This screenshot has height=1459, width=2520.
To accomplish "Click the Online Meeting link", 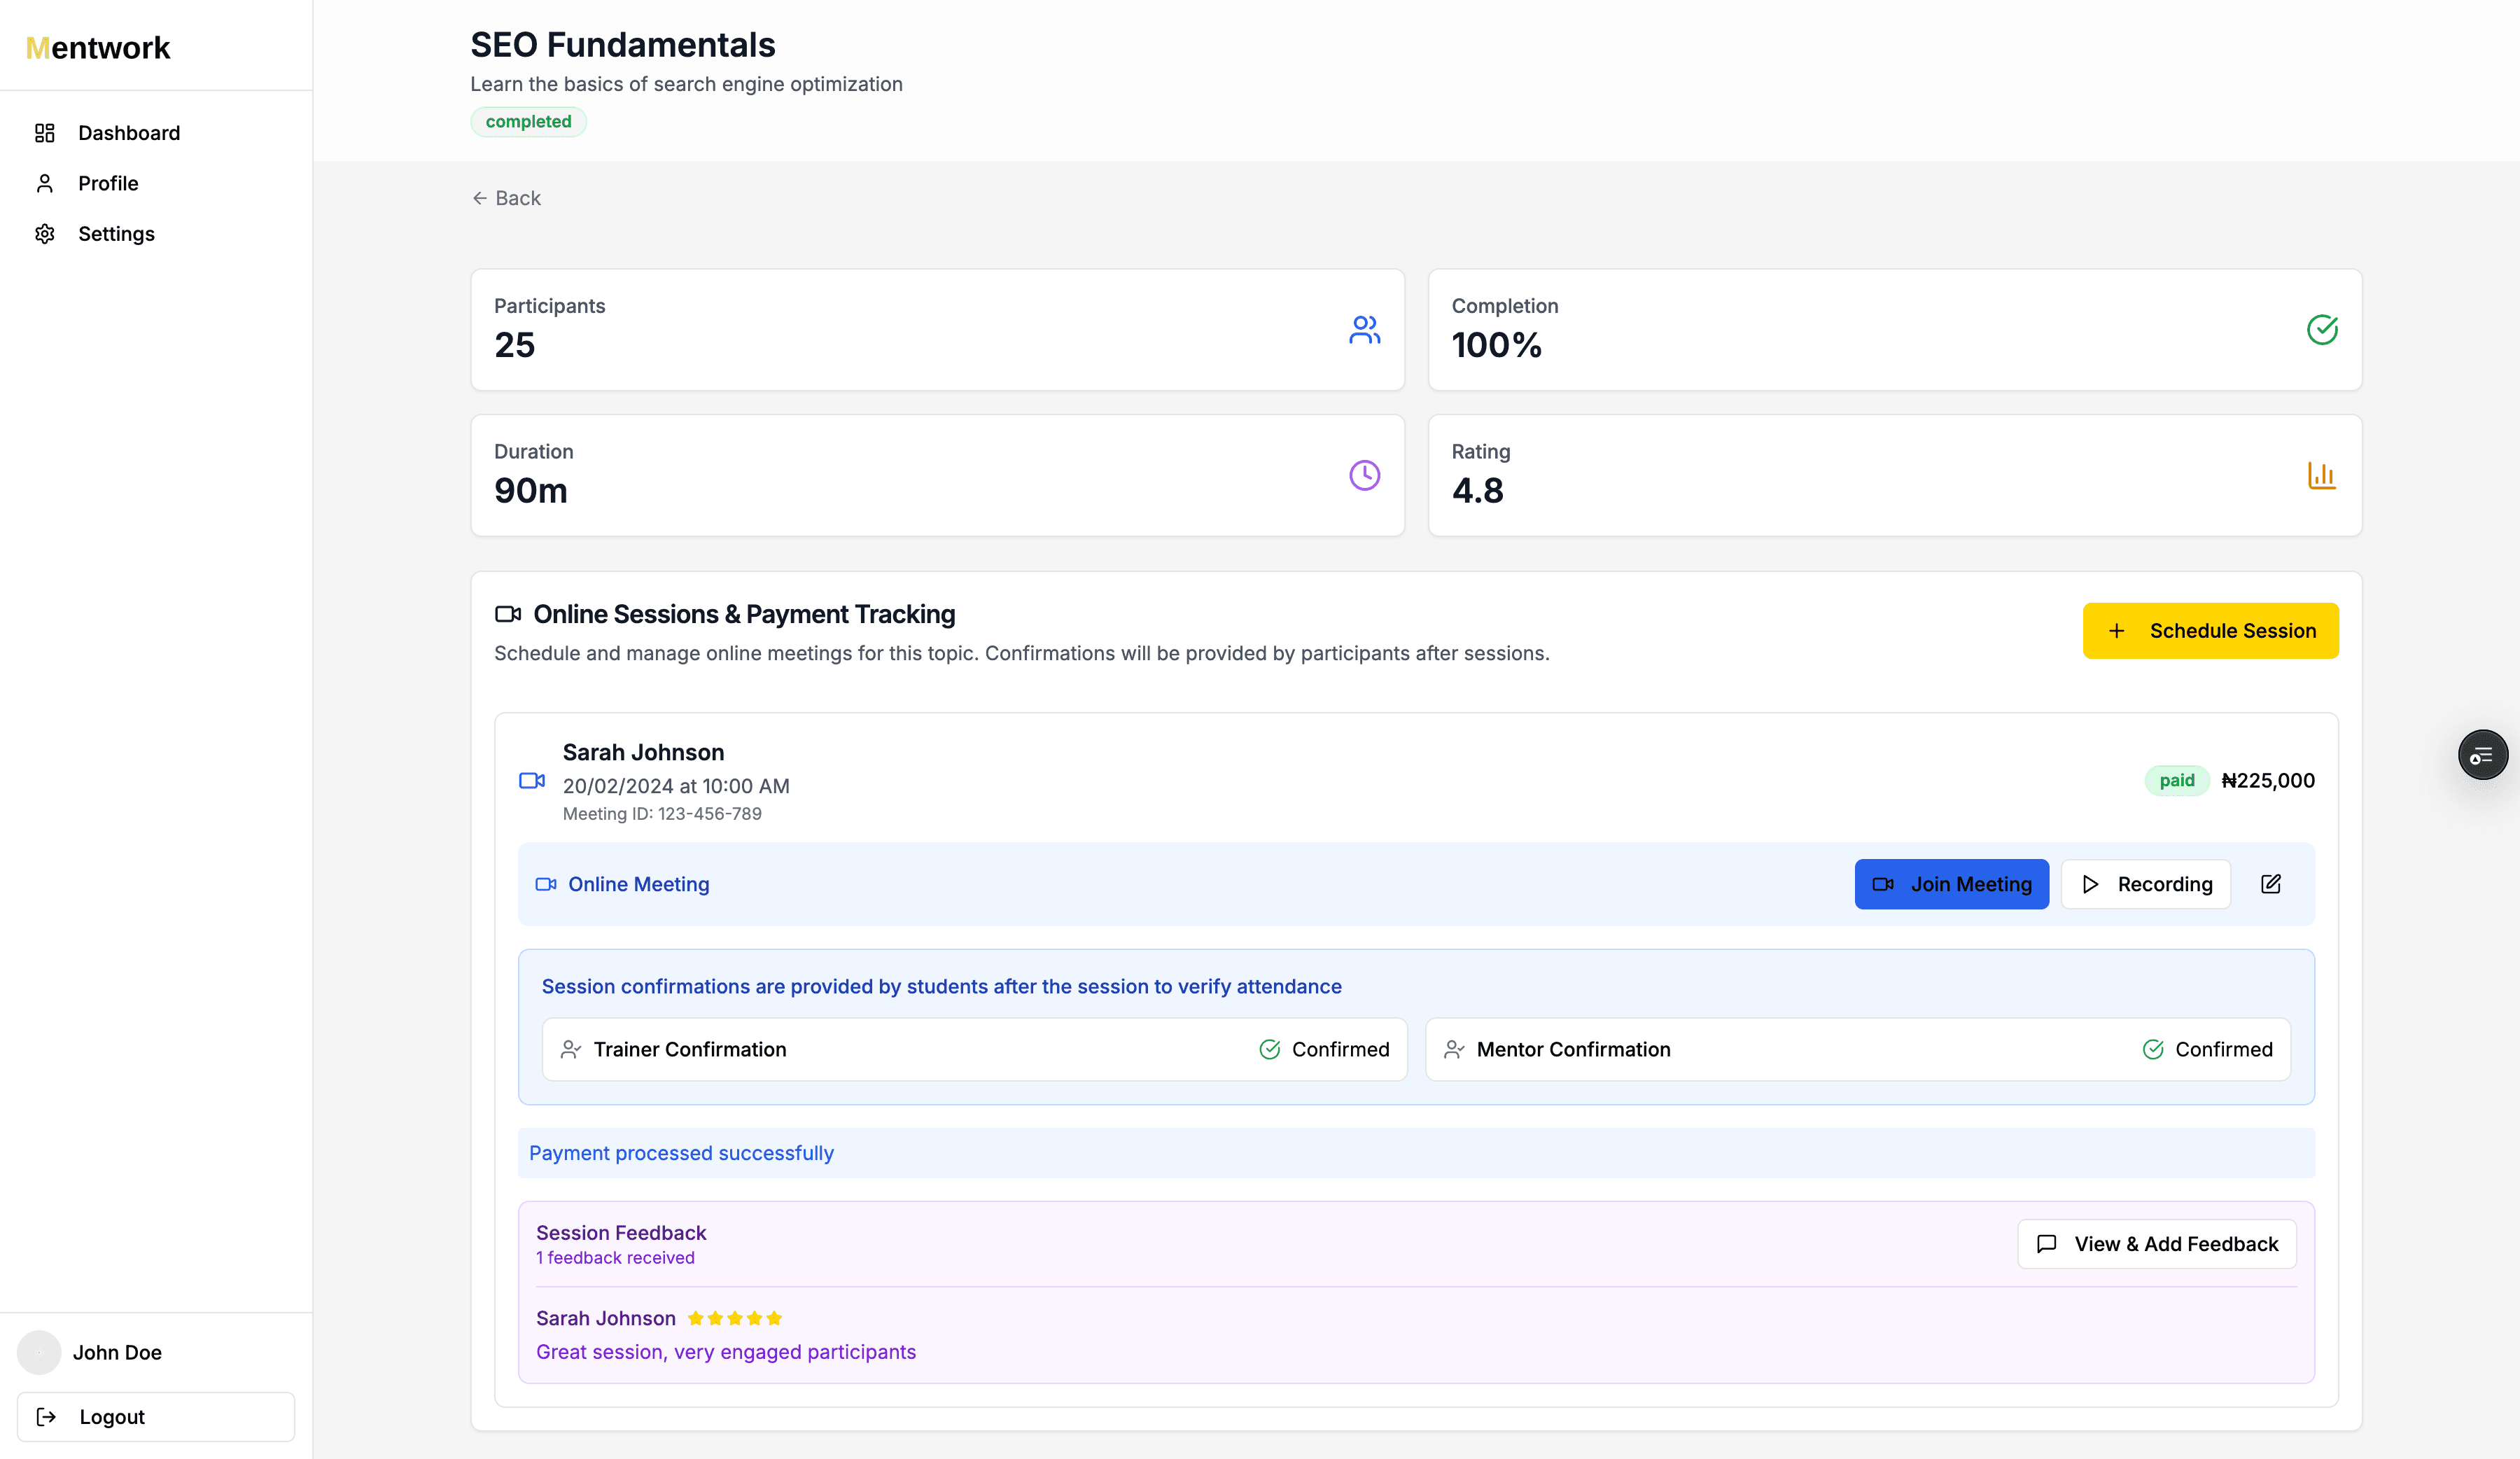I will click(638, 884).
